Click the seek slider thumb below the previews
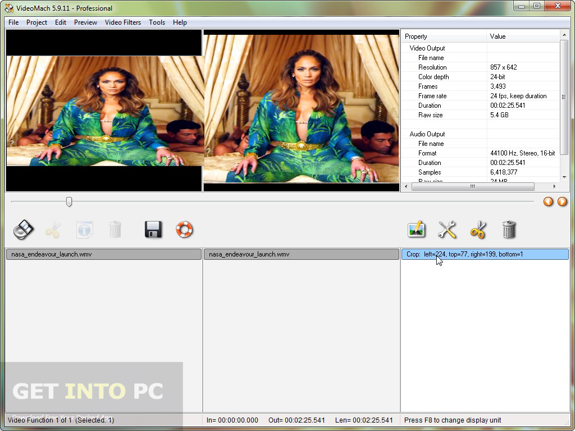The width and height of the screenshot is (575, 431). coord(69,201)
